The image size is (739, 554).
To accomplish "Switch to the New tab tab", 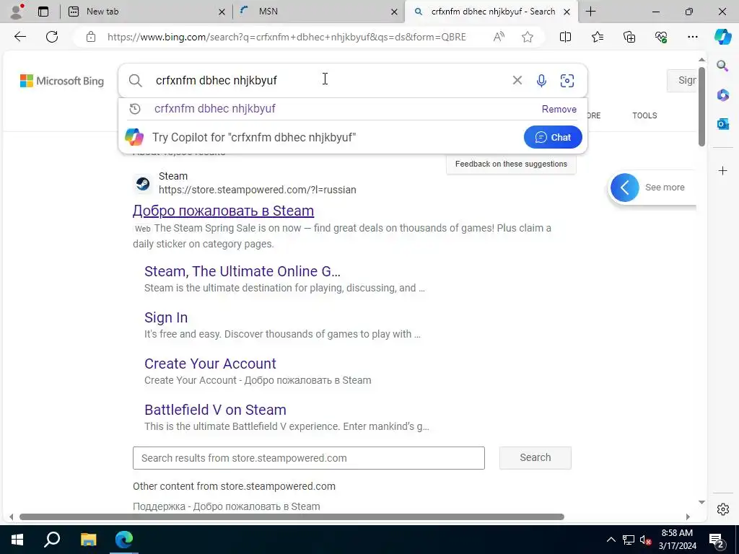I will click(x=146, y=12).
